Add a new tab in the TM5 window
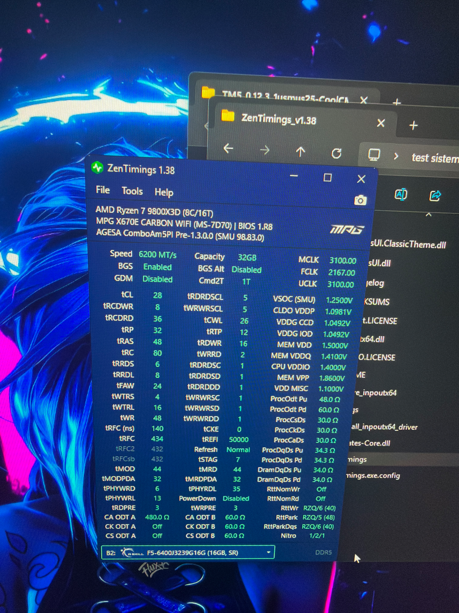This screenshot has width=459, height=613. (397, 102)
